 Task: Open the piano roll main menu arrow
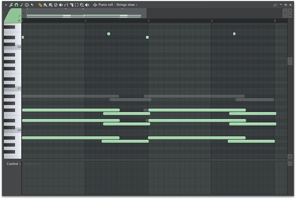6,5
